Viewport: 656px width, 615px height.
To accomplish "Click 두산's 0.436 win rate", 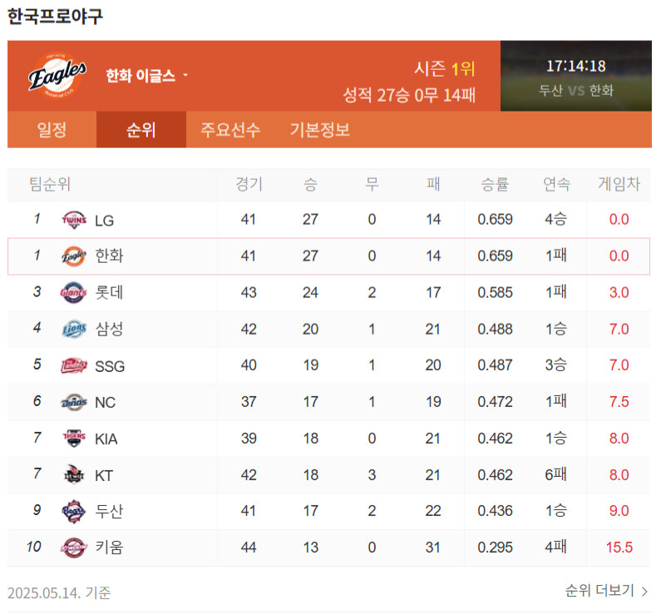I will pyautogui.click(x=495, y=511).
